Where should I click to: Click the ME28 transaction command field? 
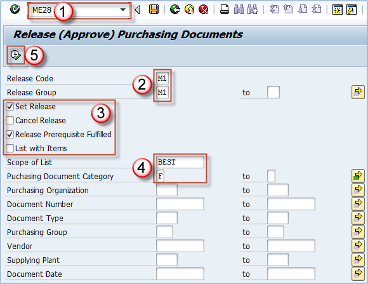pyautogui.click(x=79, y=10)
